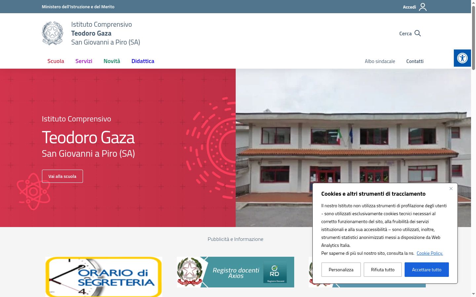Click San Giovanni a Piro (SA) hero subtitle
This screenshot has height=297, width=476.
point(88,154)
